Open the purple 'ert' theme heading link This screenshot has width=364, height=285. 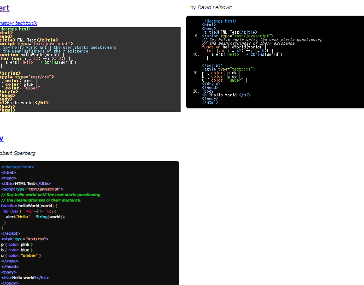pos(5,8)
